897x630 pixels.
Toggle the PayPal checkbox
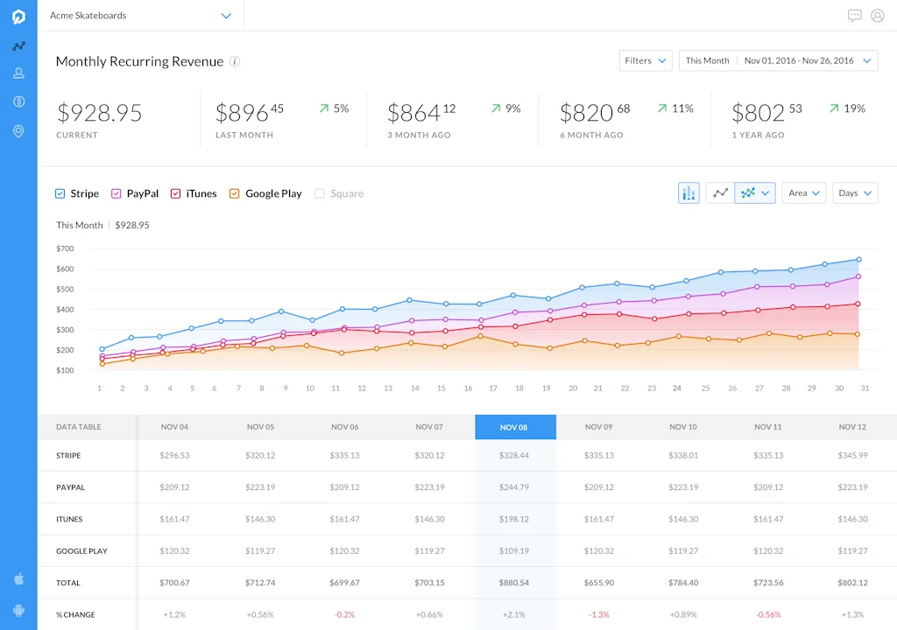(x=117, y=193)
